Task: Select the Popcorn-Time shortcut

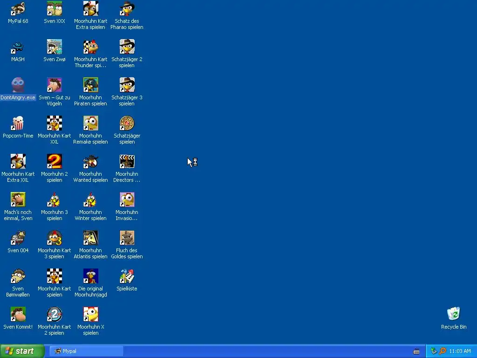Action: pyautogui.click(x=18, y=123)
